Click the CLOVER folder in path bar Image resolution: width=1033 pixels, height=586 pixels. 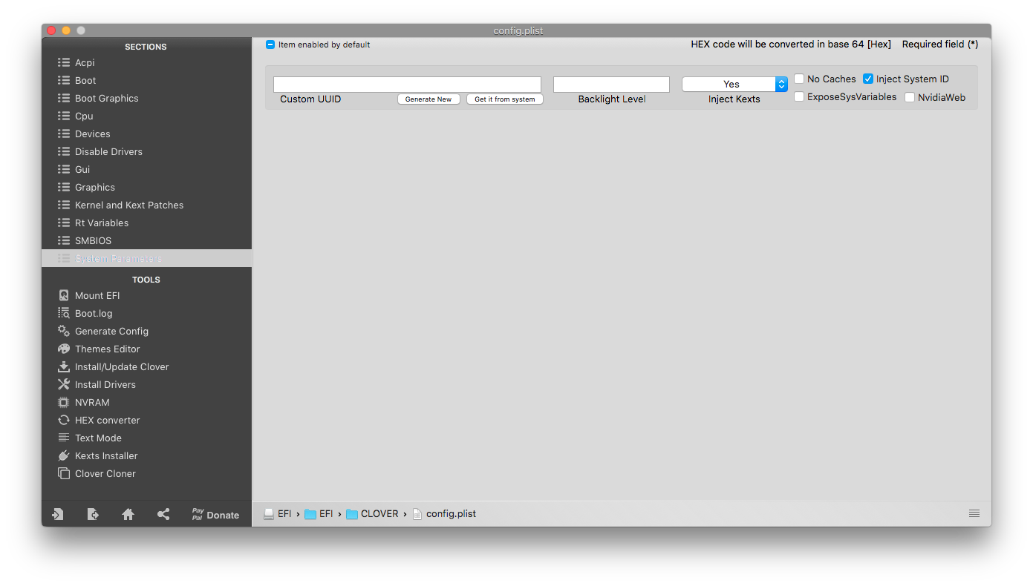click(372, 513)
